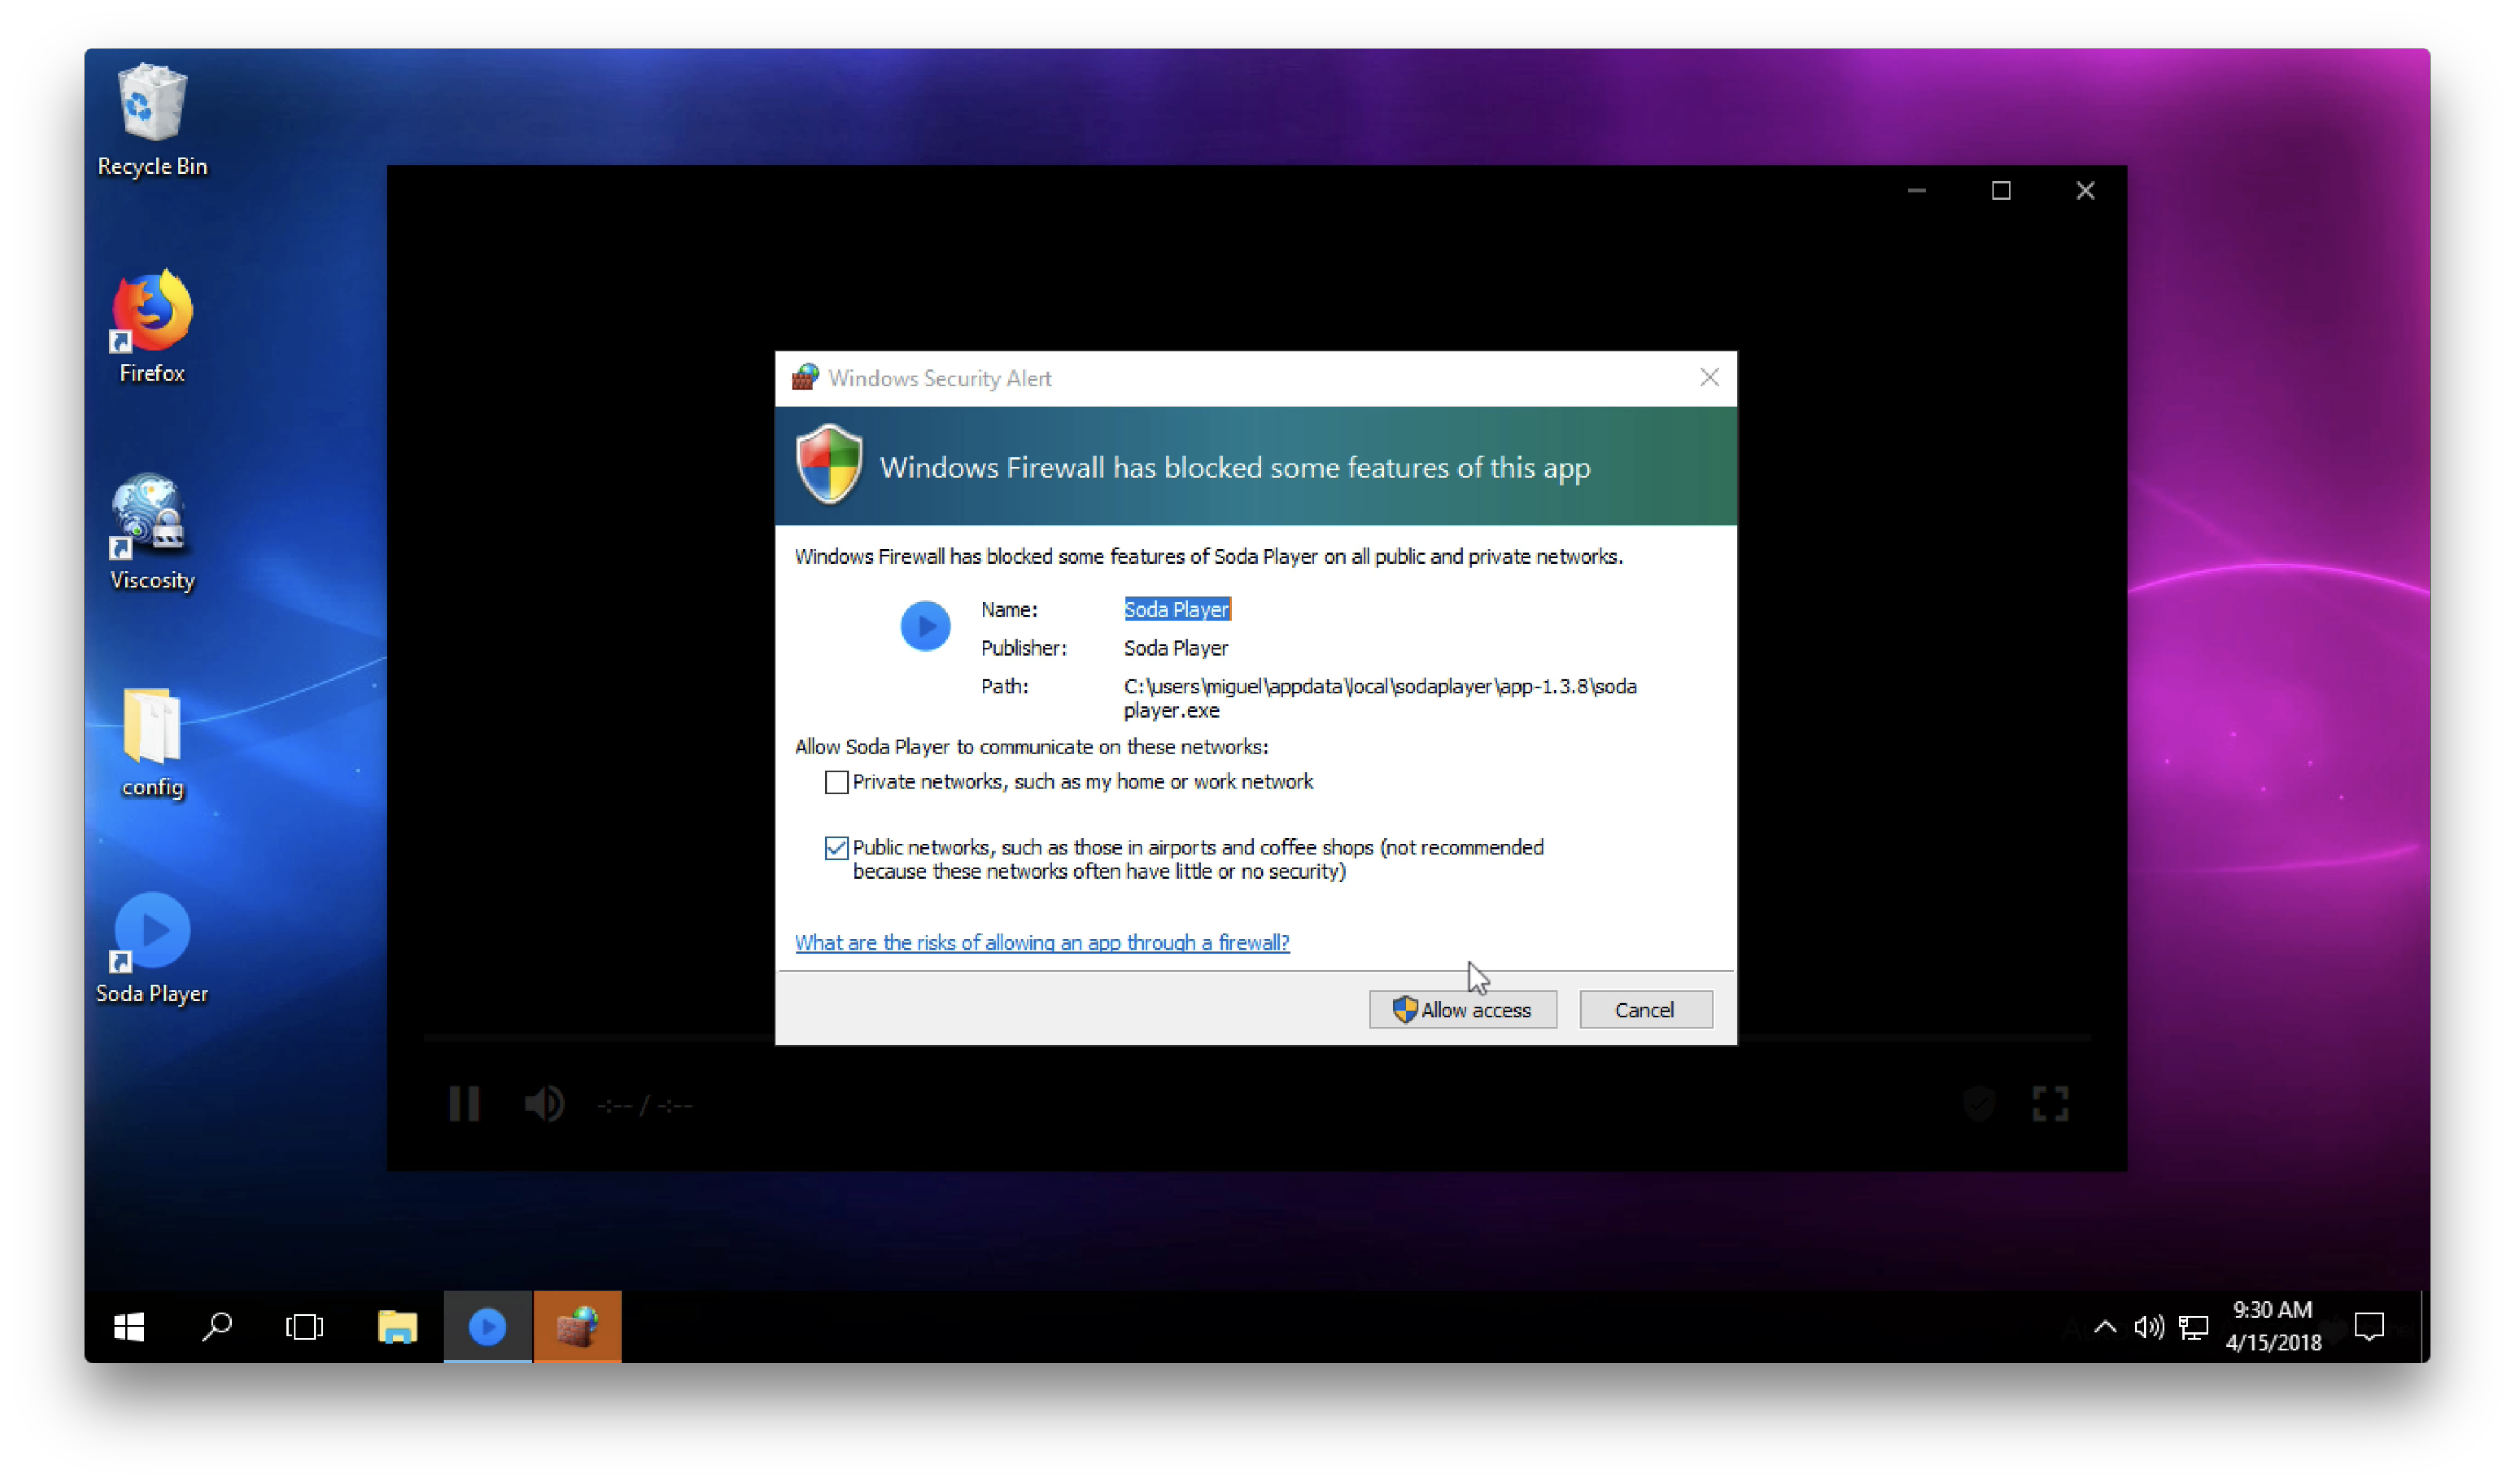Image resolution: width=2515 pixels, height=1484 pixels.
Task: Open the Action Center notifications
Action: 2369,1327
